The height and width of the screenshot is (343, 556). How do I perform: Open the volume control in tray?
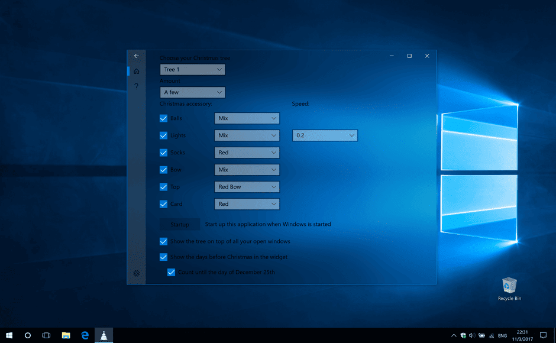472,335
